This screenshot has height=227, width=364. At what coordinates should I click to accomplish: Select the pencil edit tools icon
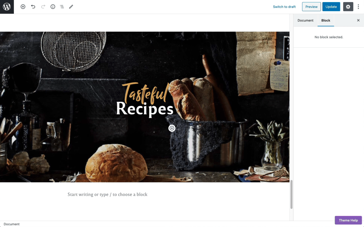pyautogui.click(x=71, y=7)
